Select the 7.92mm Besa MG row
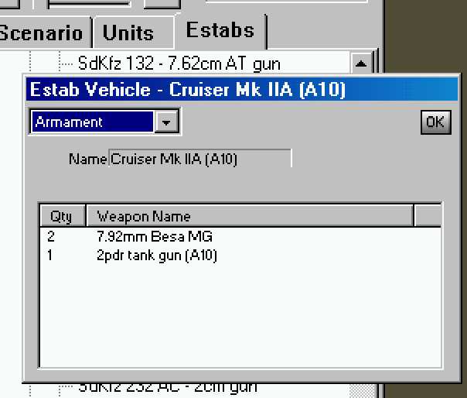467x398 pixels. tap(240, 236)
